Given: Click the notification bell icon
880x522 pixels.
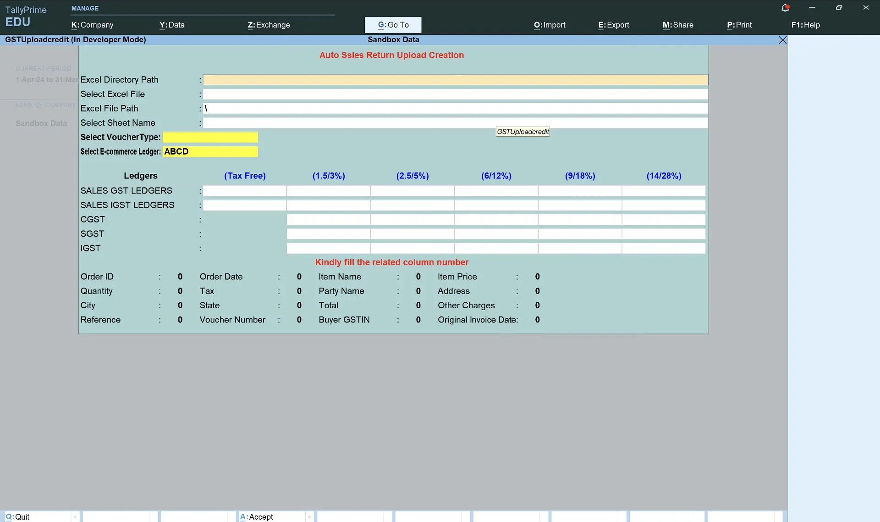Looking at the screenshot, I should click(785, 8).
